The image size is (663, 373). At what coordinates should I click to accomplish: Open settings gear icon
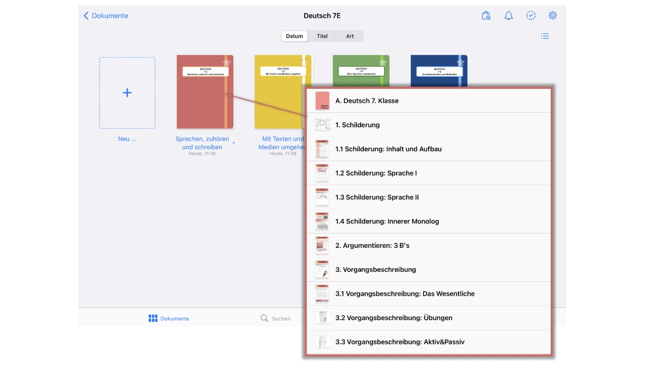553,16
